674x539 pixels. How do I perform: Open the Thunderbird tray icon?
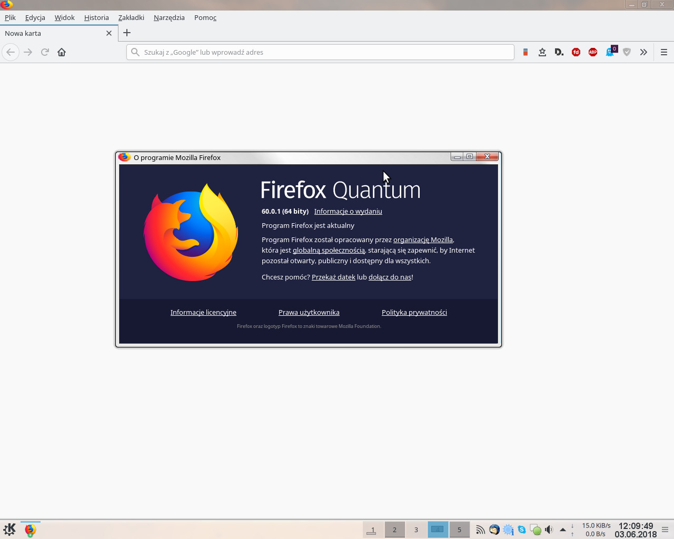494,530
